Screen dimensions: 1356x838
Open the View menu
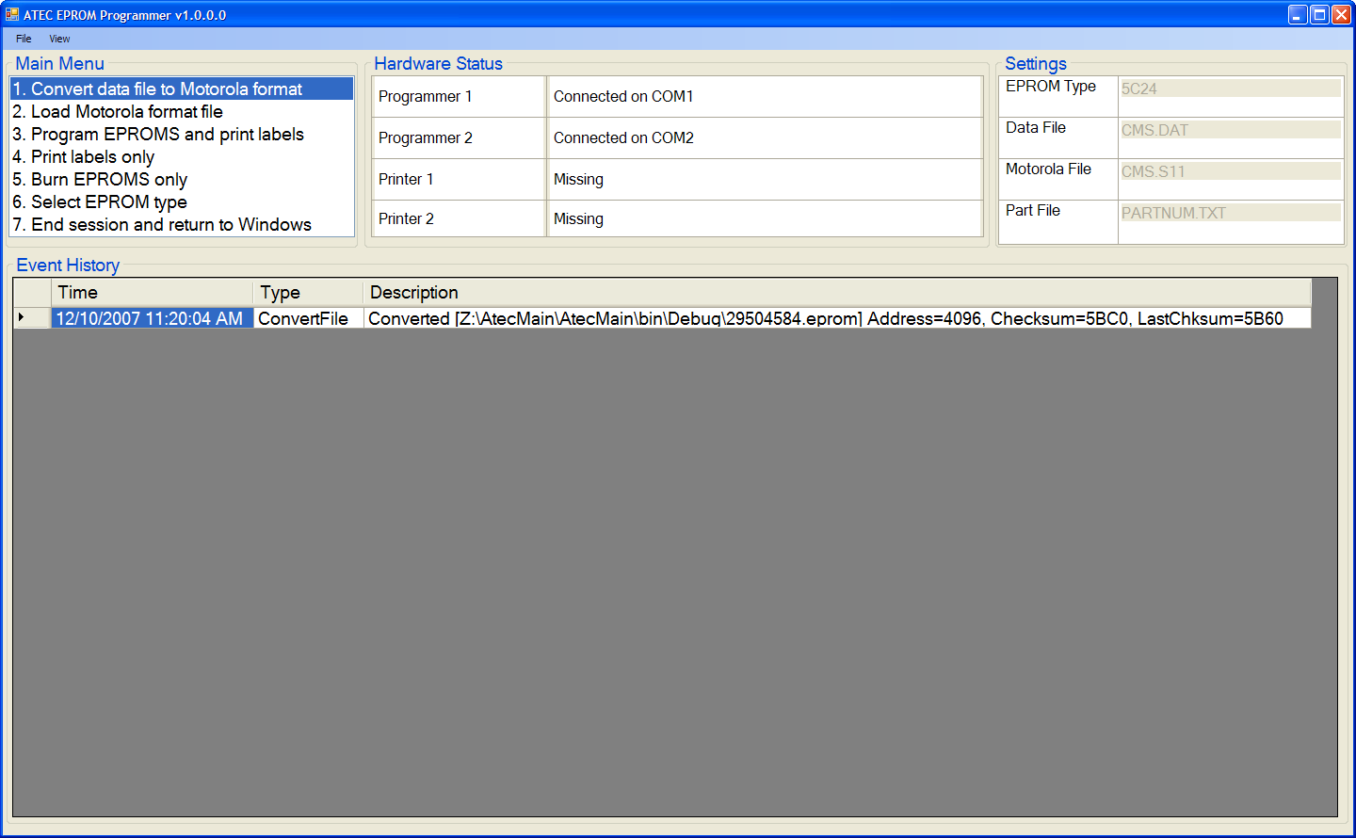59,39
